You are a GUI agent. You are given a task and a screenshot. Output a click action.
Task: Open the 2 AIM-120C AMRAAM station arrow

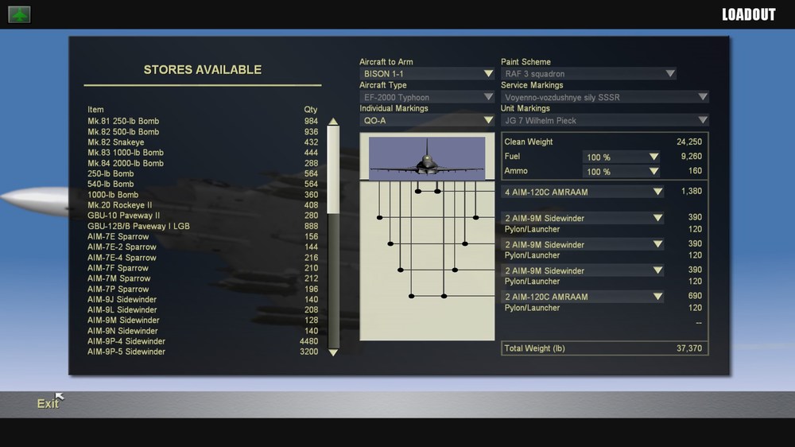657,297
